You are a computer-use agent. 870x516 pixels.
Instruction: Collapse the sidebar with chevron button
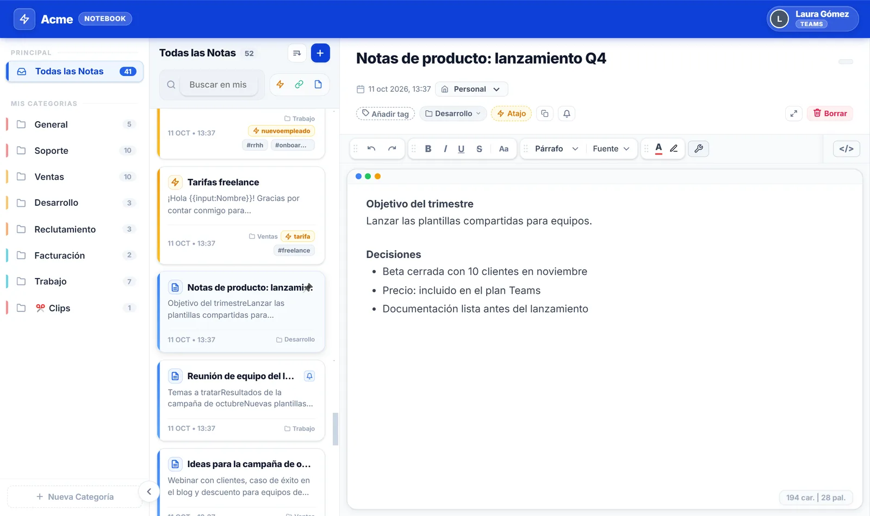(149, 492)
